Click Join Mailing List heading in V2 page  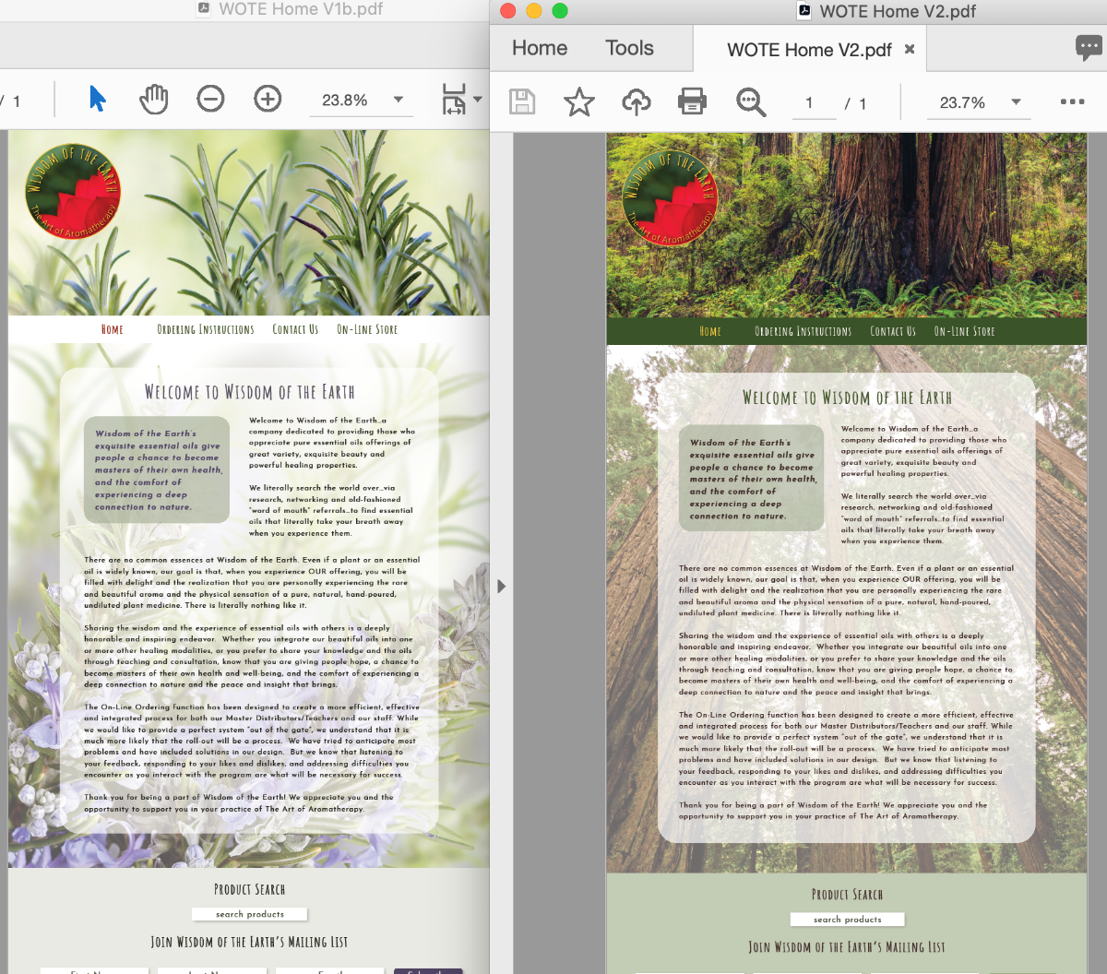[x=847, y=947]
